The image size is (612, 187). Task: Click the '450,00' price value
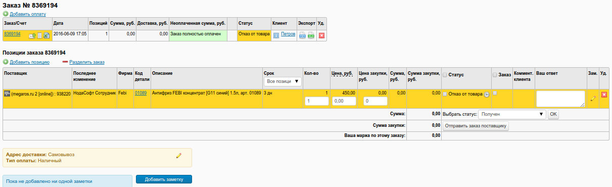pos(349,93)
